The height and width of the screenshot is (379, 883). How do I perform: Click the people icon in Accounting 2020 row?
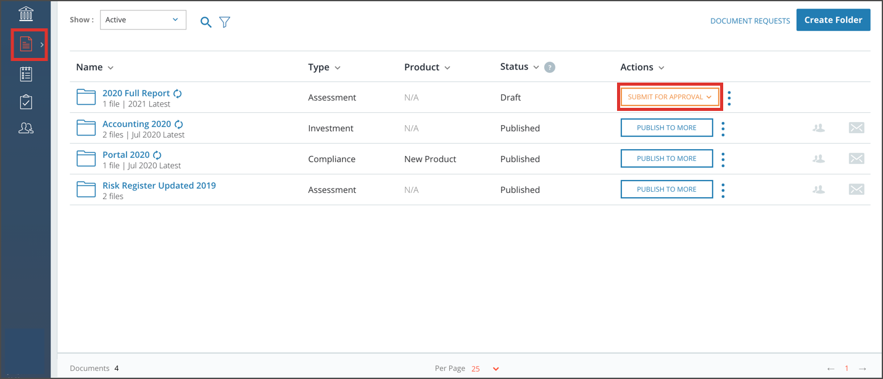819,128
